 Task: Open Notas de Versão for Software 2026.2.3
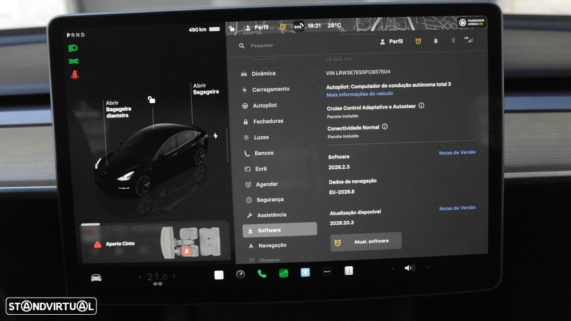pos(457,153)
